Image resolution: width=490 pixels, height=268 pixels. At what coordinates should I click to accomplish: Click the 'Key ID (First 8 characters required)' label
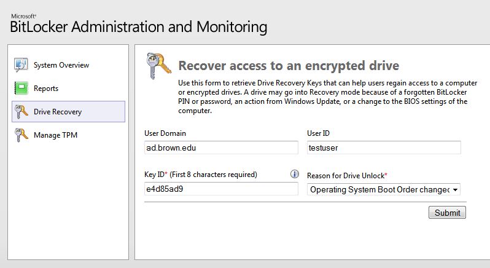(x=201, y=175)
